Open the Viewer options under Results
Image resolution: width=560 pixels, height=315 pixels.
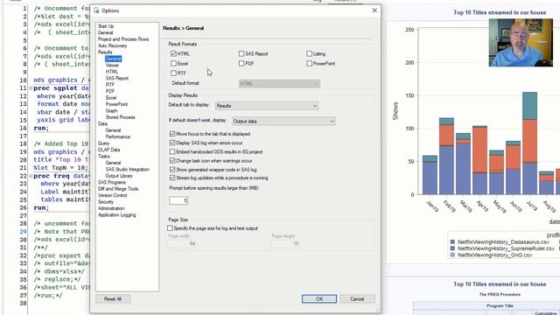(x=112, y=65)
